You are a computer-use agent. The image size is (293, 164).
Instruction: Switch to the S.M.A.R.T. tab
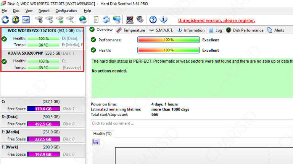click(161, 30)
